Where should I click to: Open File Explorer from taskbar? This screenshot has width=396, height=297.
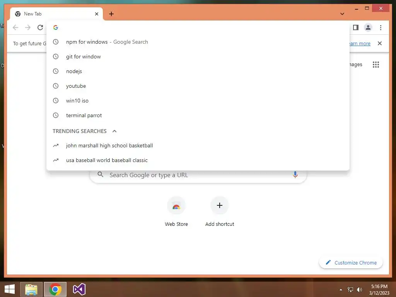[x=31, y=289]
